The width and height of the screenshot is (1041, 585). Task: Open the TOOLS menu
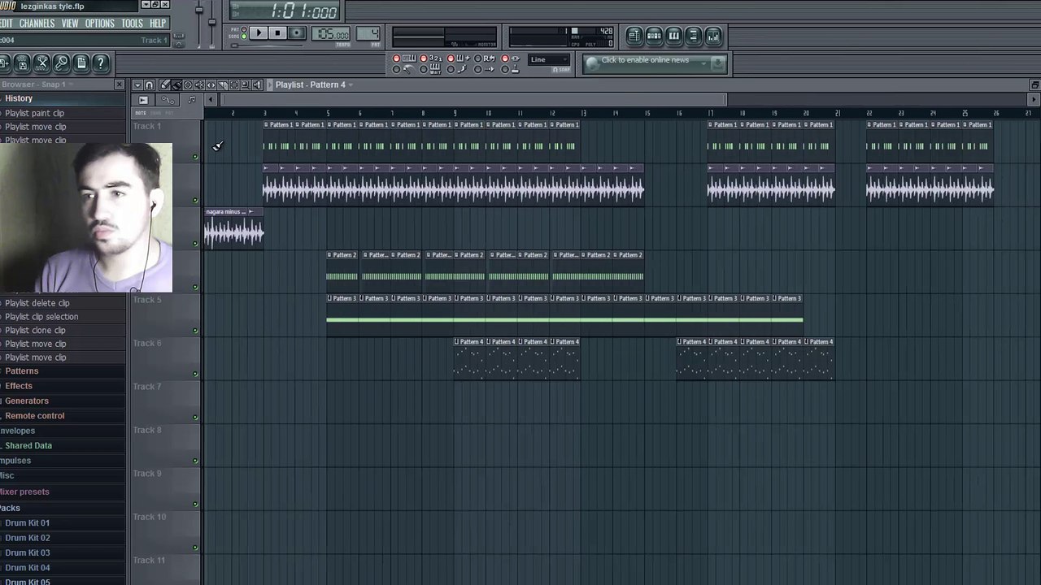133,24
